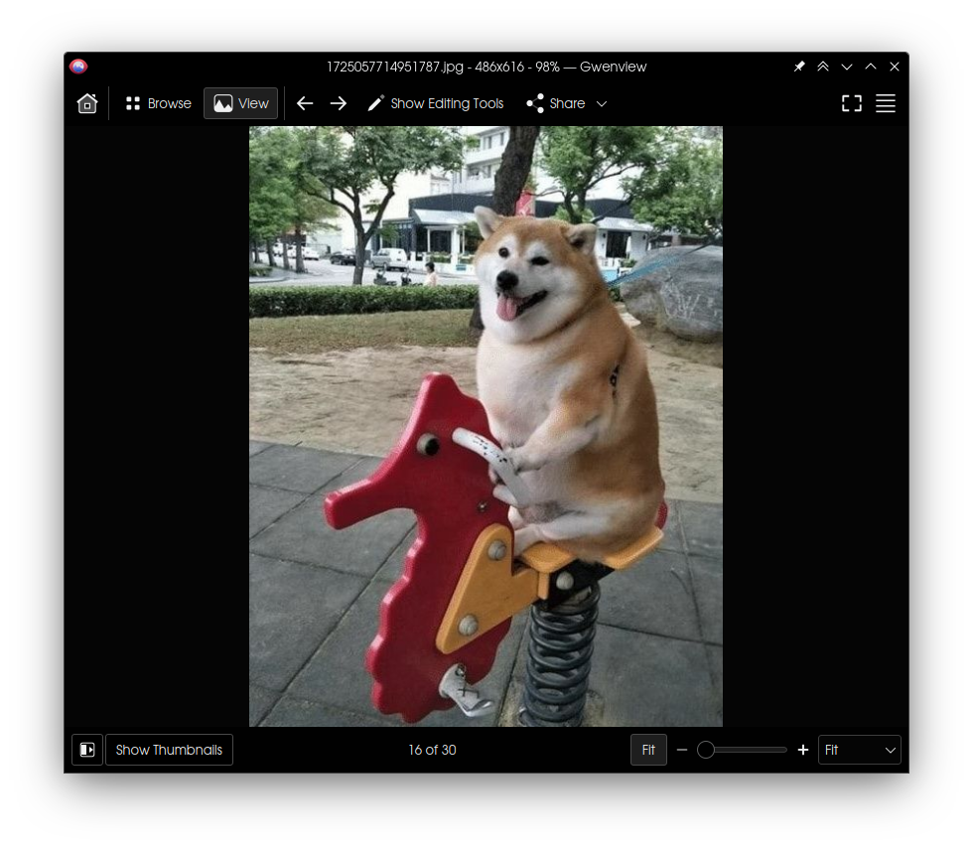
Task: Click the zoom in plus icon
Action: coord(803,750)
